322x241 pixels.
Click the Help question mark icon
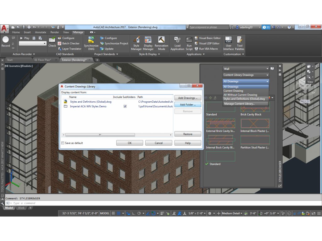pyautogui.click(x=289, y=27)
